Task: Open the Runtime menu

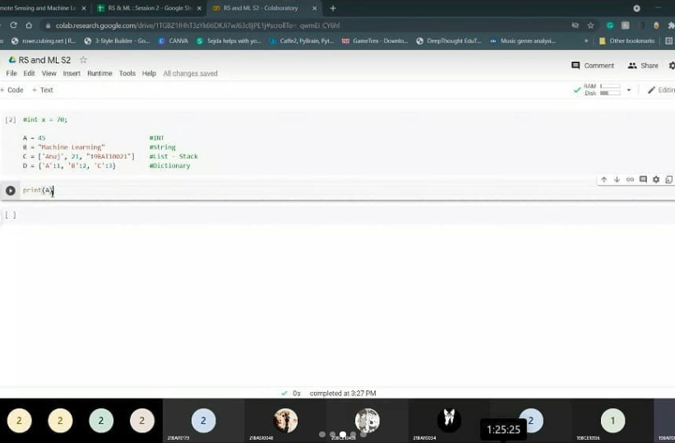Action: 99,73
